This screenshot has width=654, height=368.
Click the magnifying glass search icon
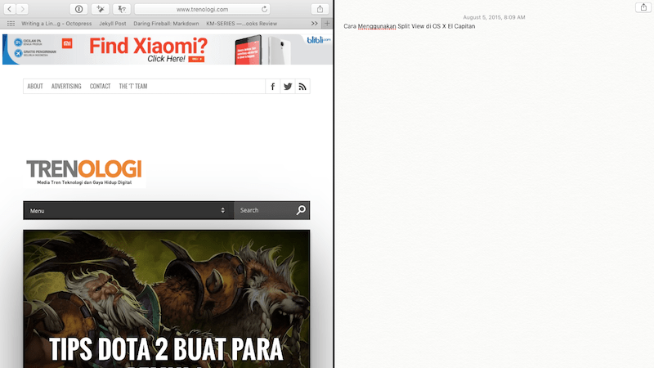(301, 210)
